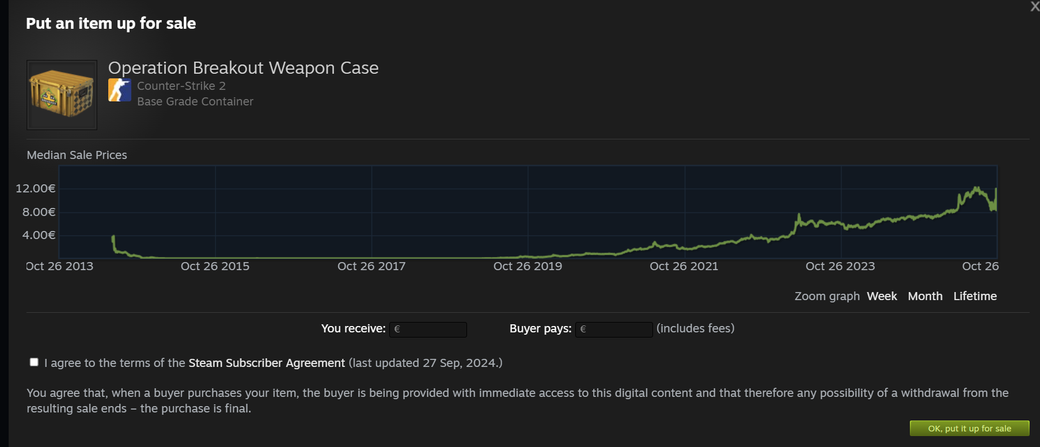Click the 'Base Grade Container' text
Image resolution: width=1040 pixels, height=447 pixels.
pos(195,101)
